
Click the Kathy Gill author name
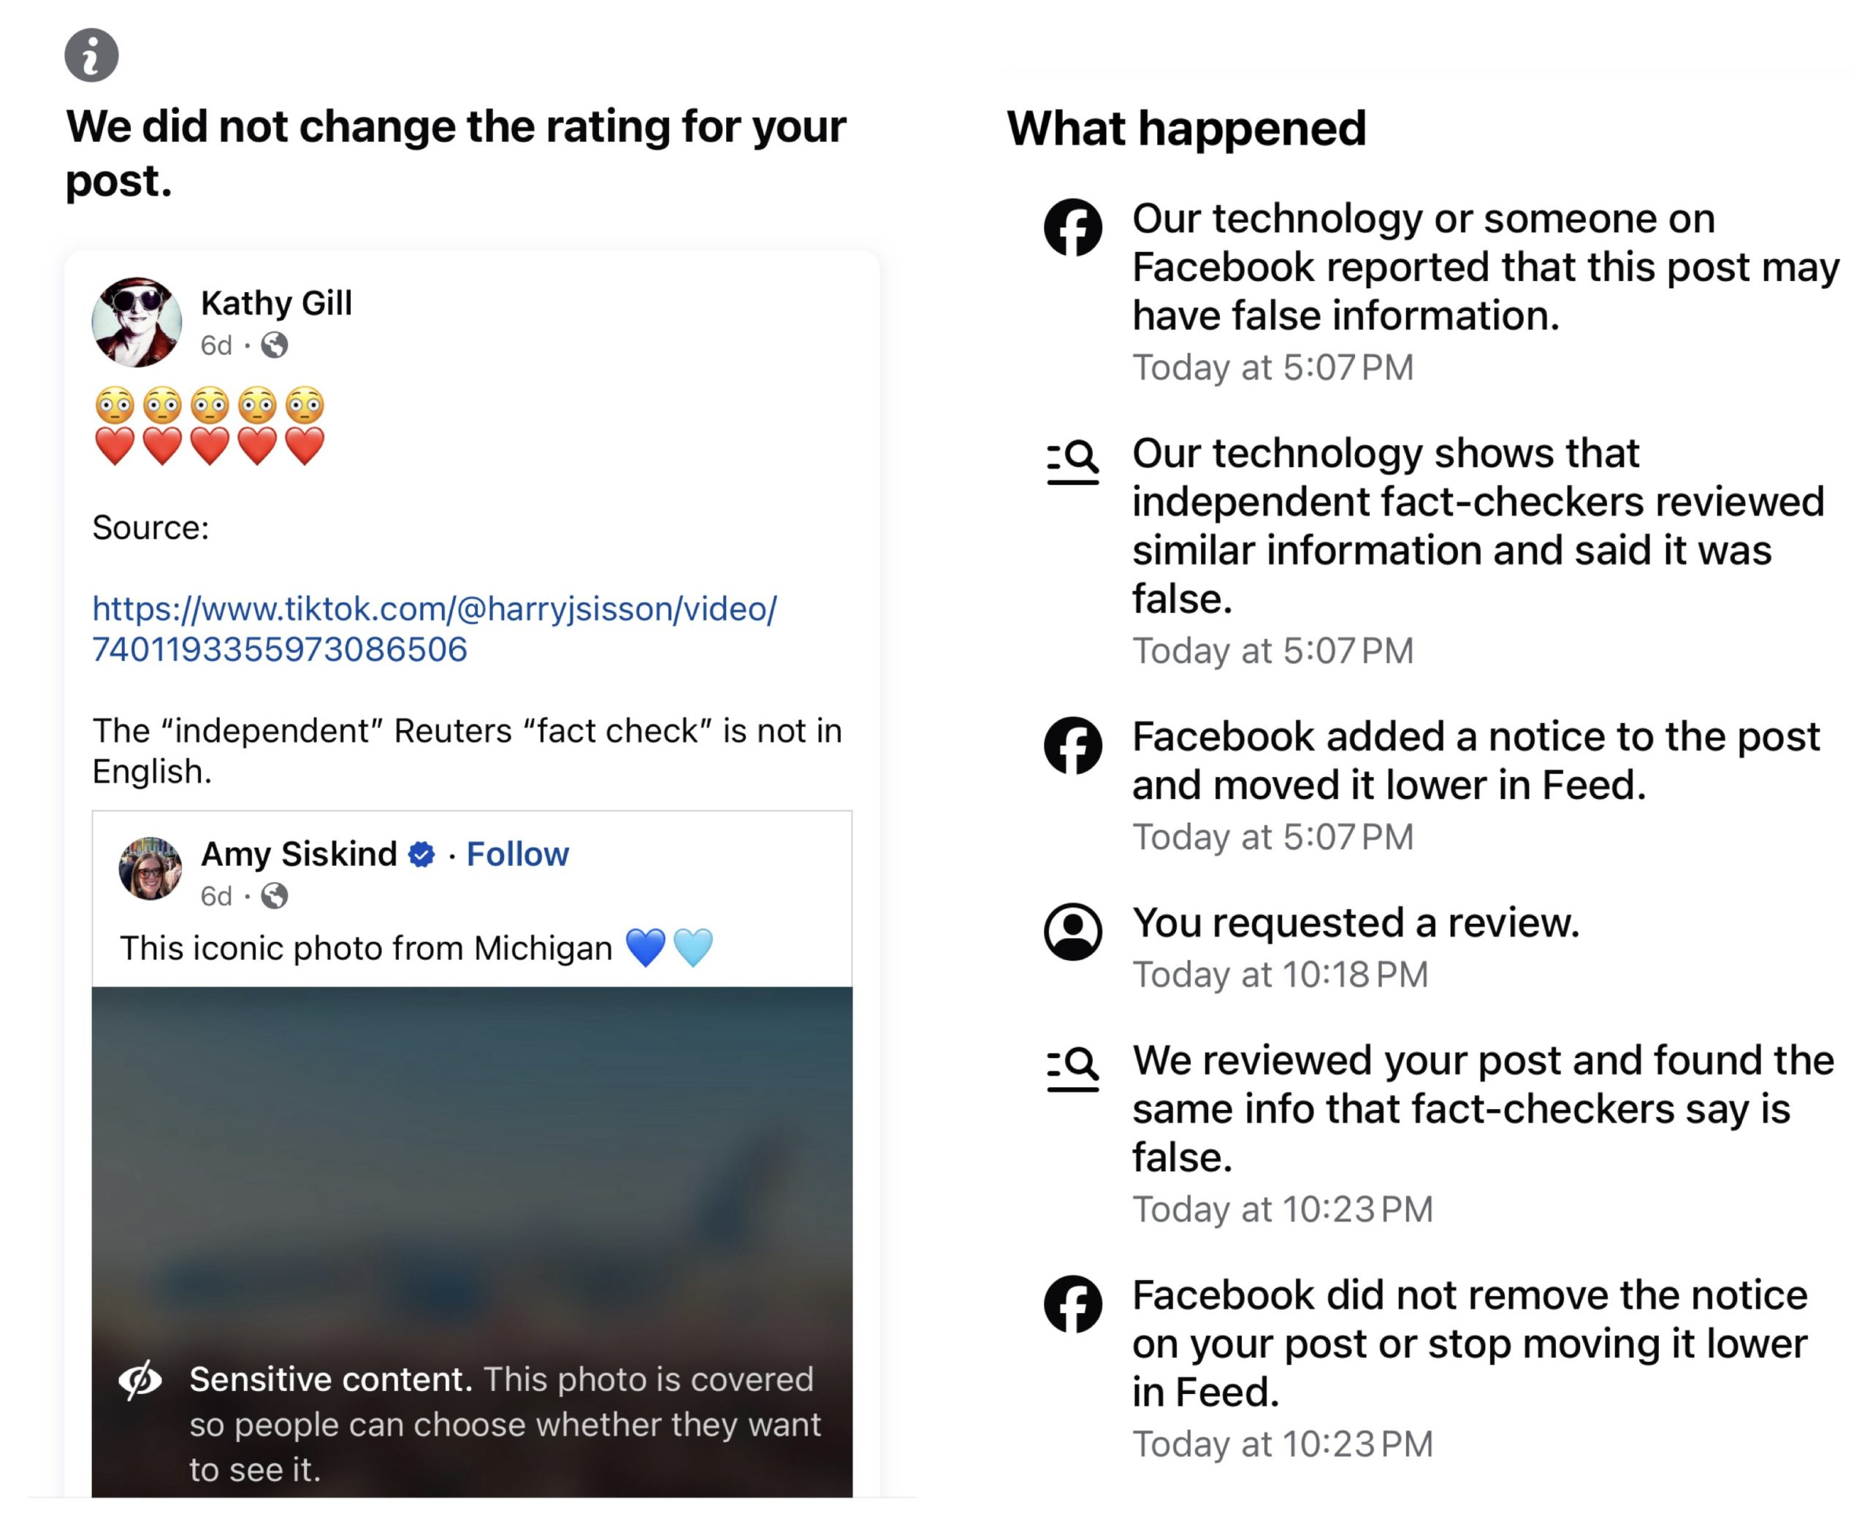(x=276, y=302)
